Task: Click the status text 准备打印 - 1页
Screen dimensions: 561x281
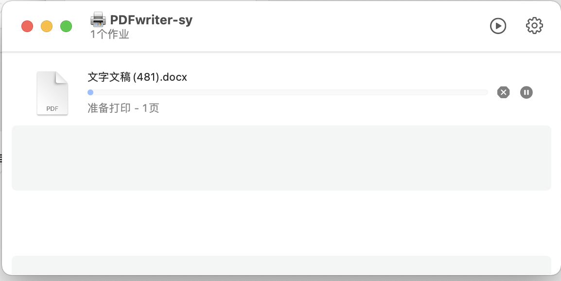Action: (123, 108)
